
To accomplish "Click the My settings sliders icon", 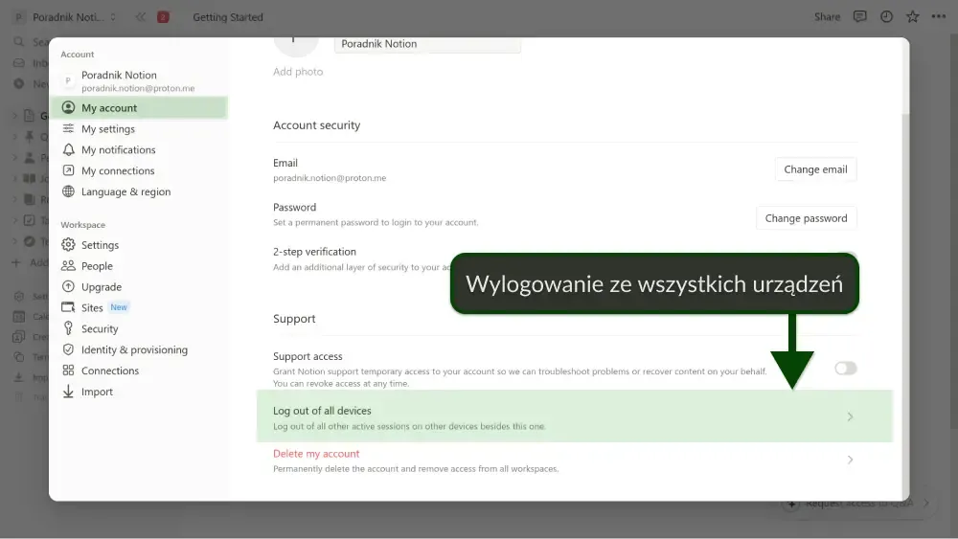I will coord(68,129).
